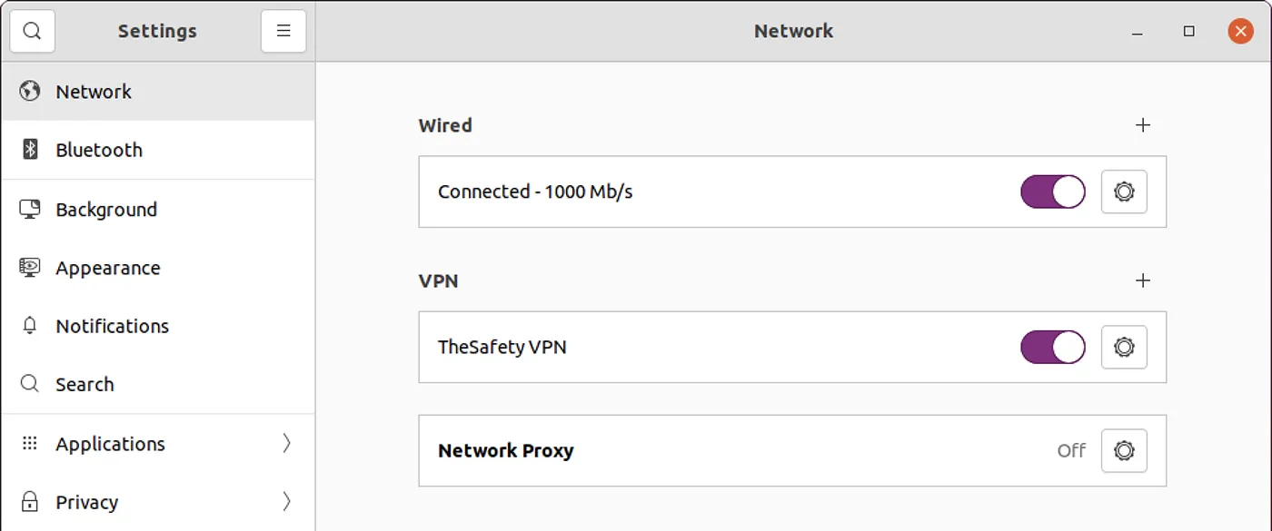Viewport: 1272px width, 531px height.
Task: Toggle the Privacy lock icon entry
Action: tap(29, 501)
